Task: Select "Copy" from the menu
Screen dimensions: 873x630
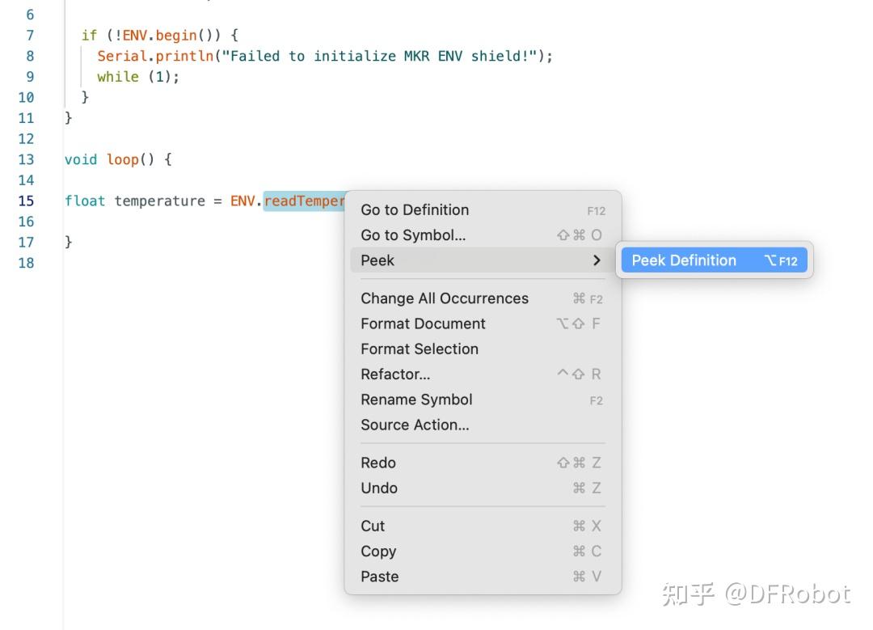Action: (x=378, y=551)
